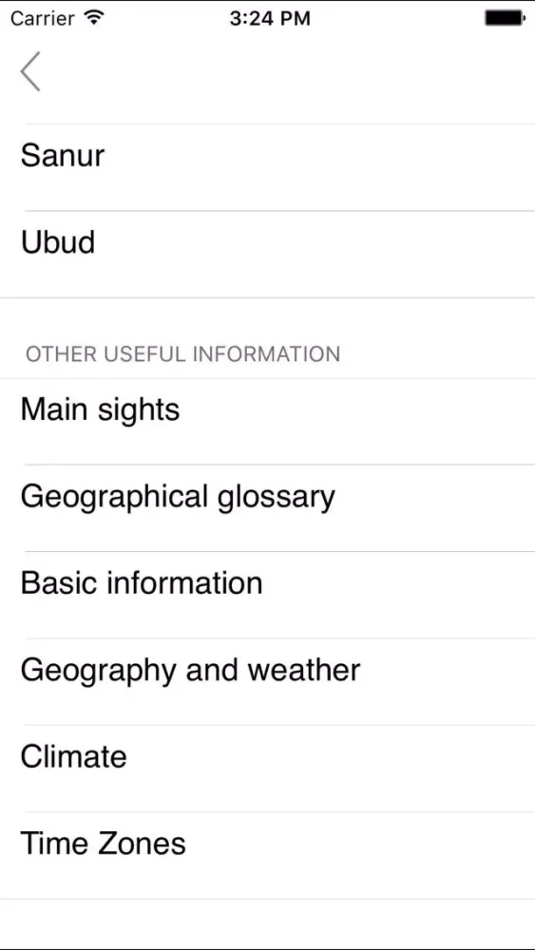Tap the Other Useful Information header
Viewport: 535px width, 950px height.
[183, 353]
